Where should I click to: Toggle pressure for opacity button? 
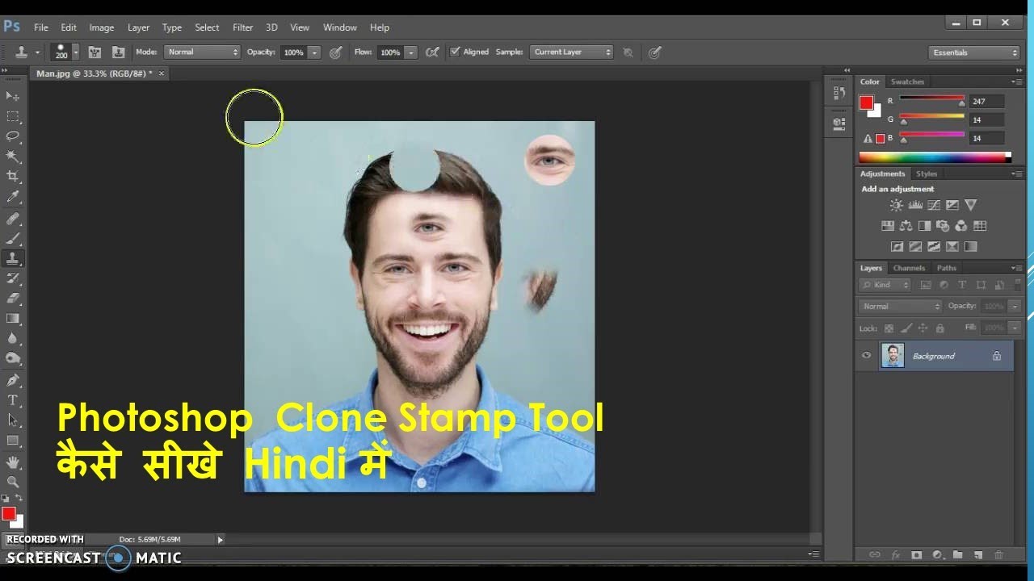336,52
